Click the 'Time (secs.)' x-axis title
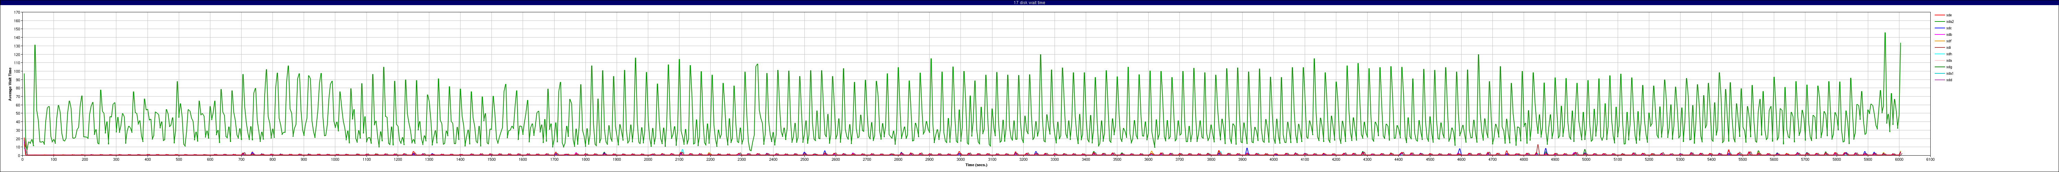Screen dimensions: 2059x172 [976, 165]
